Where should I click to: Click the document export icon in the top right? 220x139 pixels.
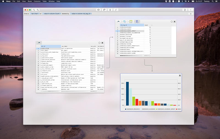(x=185, y=10)
